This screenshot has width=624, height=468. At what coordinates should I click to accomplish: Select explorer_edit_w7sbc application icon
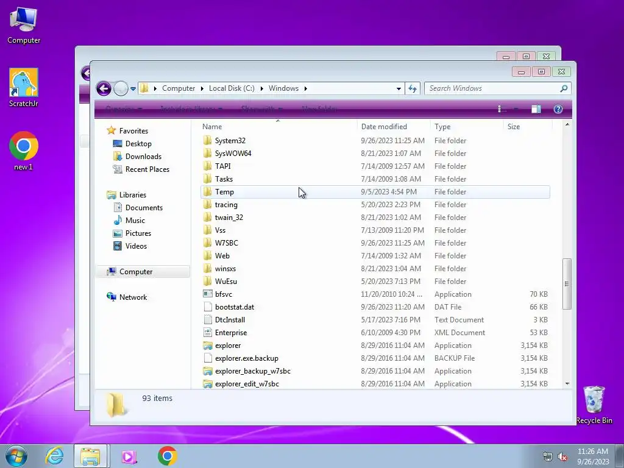[x=207, y=384]
